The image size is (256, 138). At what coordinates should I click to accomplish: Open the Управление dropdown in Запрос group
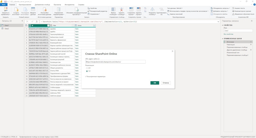[x=94, y=14]
